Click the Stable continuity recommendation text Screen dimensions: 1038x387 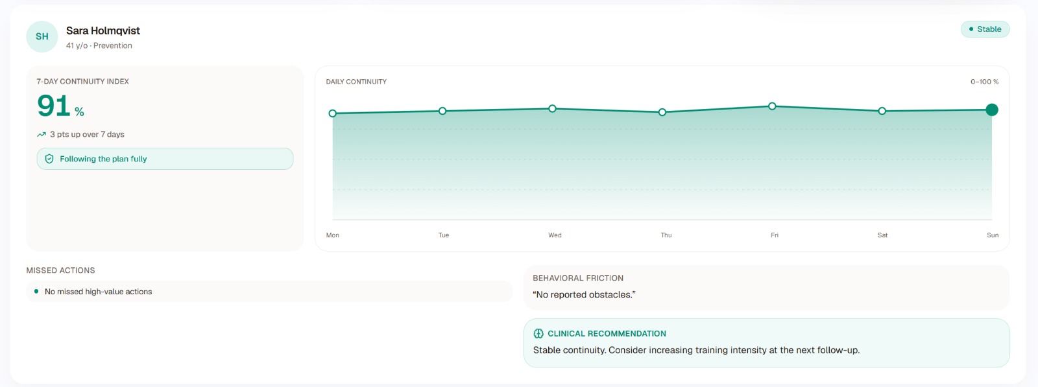point(696,350)
